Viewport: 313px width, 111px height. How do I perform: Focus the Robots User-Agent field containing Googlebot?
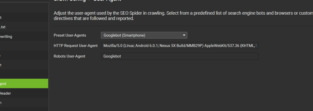point(180,56)
